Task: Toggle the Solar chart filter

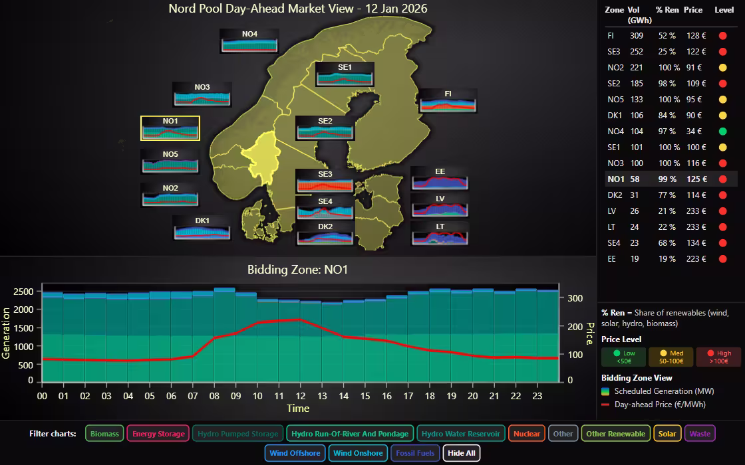Action: [667, 433]
